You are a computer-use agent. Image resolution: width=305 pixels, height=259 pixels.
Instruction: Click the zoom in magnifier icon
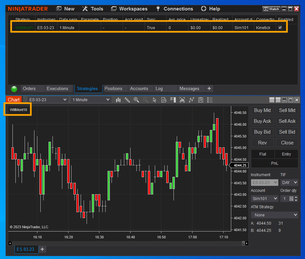[136, 100]
